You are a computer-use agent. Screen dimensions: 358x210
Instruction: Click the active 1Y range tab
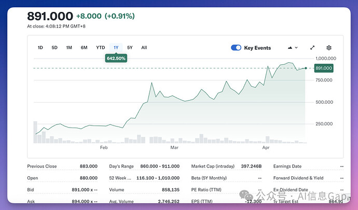(116, 48)
